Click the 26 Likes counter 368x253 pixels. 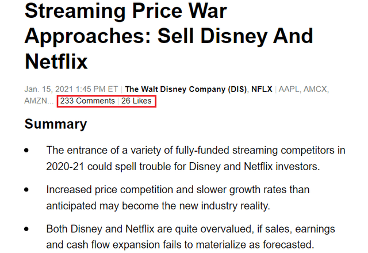tap(136, 101)
